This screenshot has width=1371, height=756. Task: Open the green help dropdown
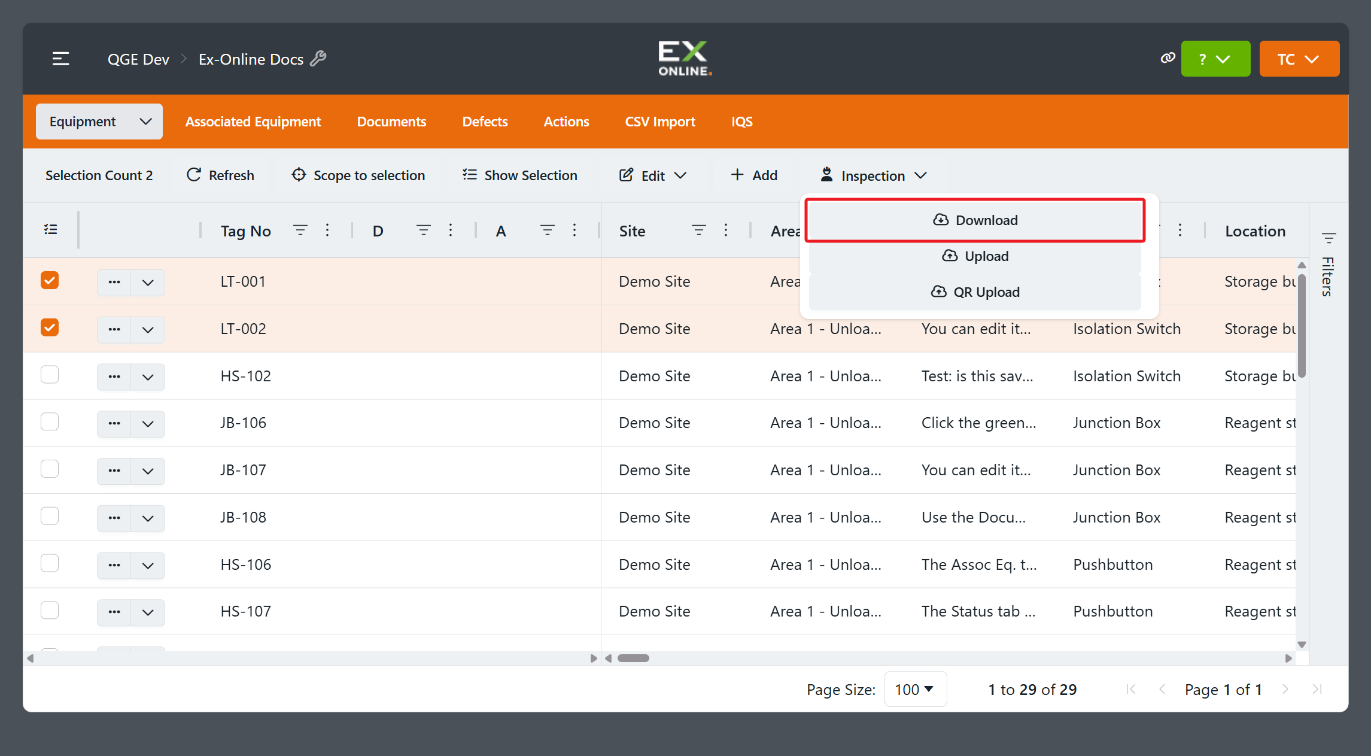tap(1215, 59)
